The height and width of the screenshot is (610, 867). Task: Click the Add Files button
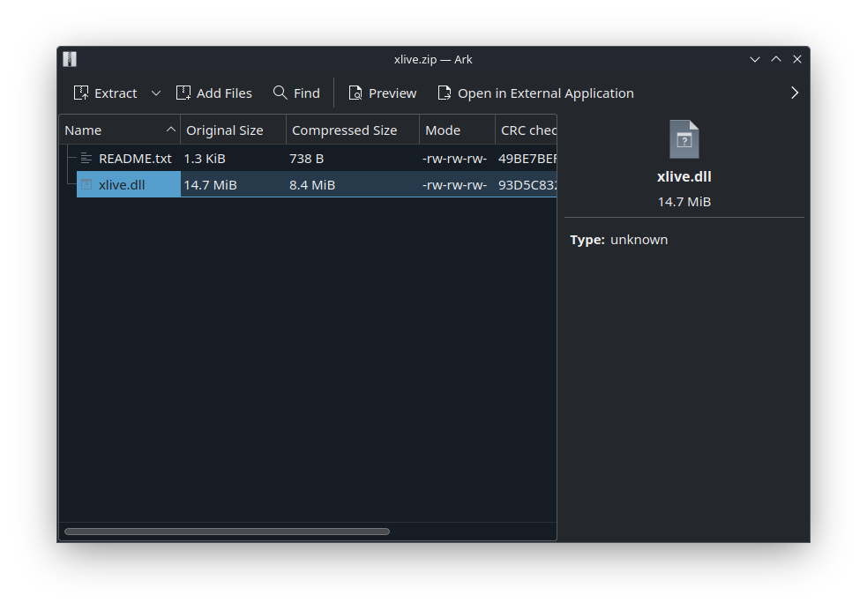click(x=214, y=93)
